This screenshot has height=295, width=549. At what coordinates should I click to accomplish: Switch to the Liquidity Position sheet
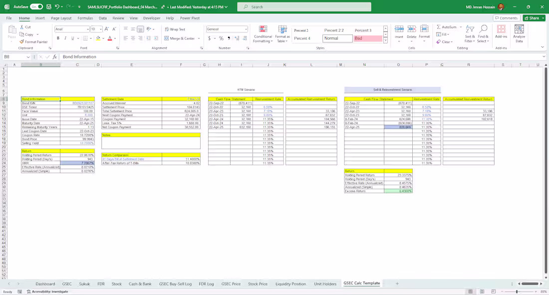pyautogui.click(x=290, y=284)
